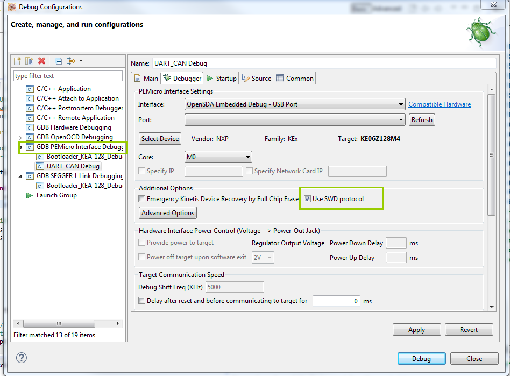This screenshot has height=376, width=510.
Task: Click the delay milliseconds input field
Action: [336, 301]
